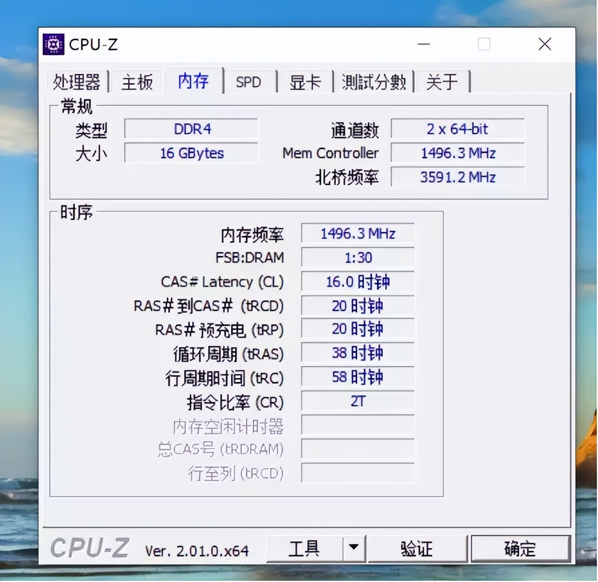Click the 大小 field showing 16 GBytes
Image resolution: width=598 pixels, height=582 pixels.
191,153
